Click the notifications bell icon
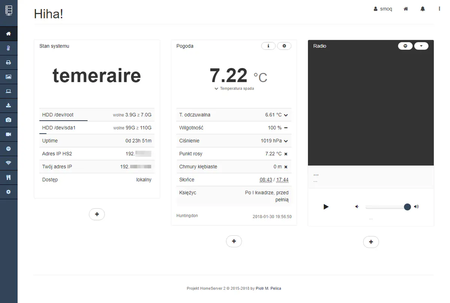Viewport: 450px width, 303px height. 423,9
